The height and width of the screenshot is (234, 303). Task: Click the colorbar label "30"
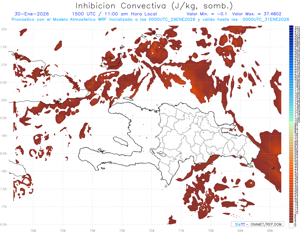click(x=296, y=187)
